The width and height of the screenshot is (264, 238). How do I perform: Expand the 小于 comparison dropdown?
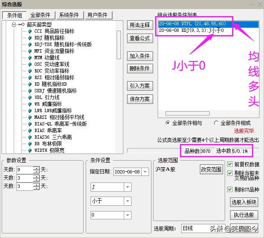[127, 201]
